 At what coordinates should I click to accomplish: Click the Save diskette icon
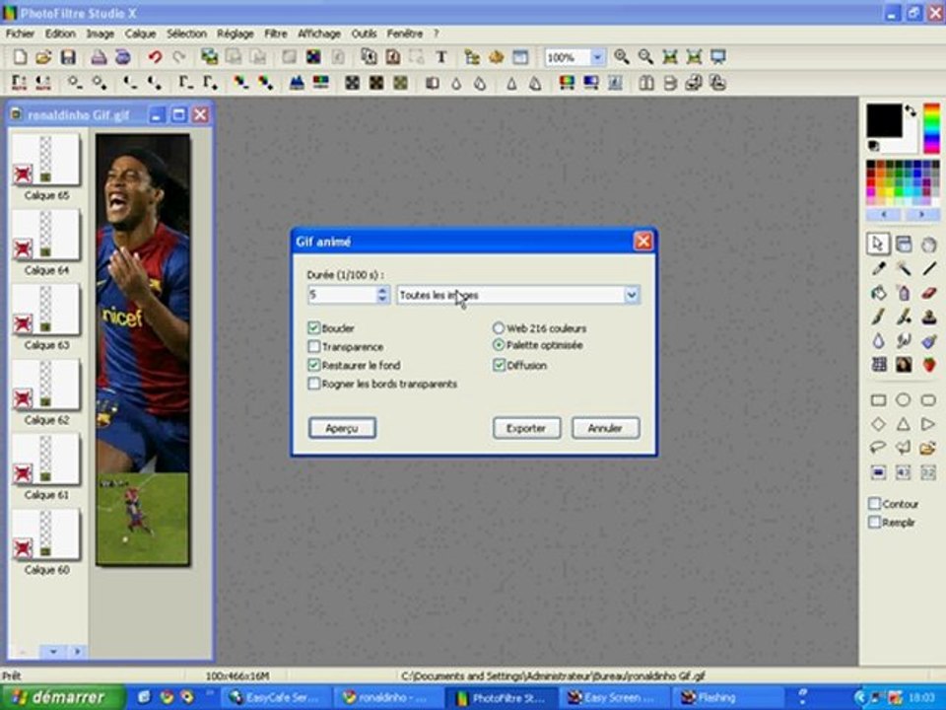point(68,57)
